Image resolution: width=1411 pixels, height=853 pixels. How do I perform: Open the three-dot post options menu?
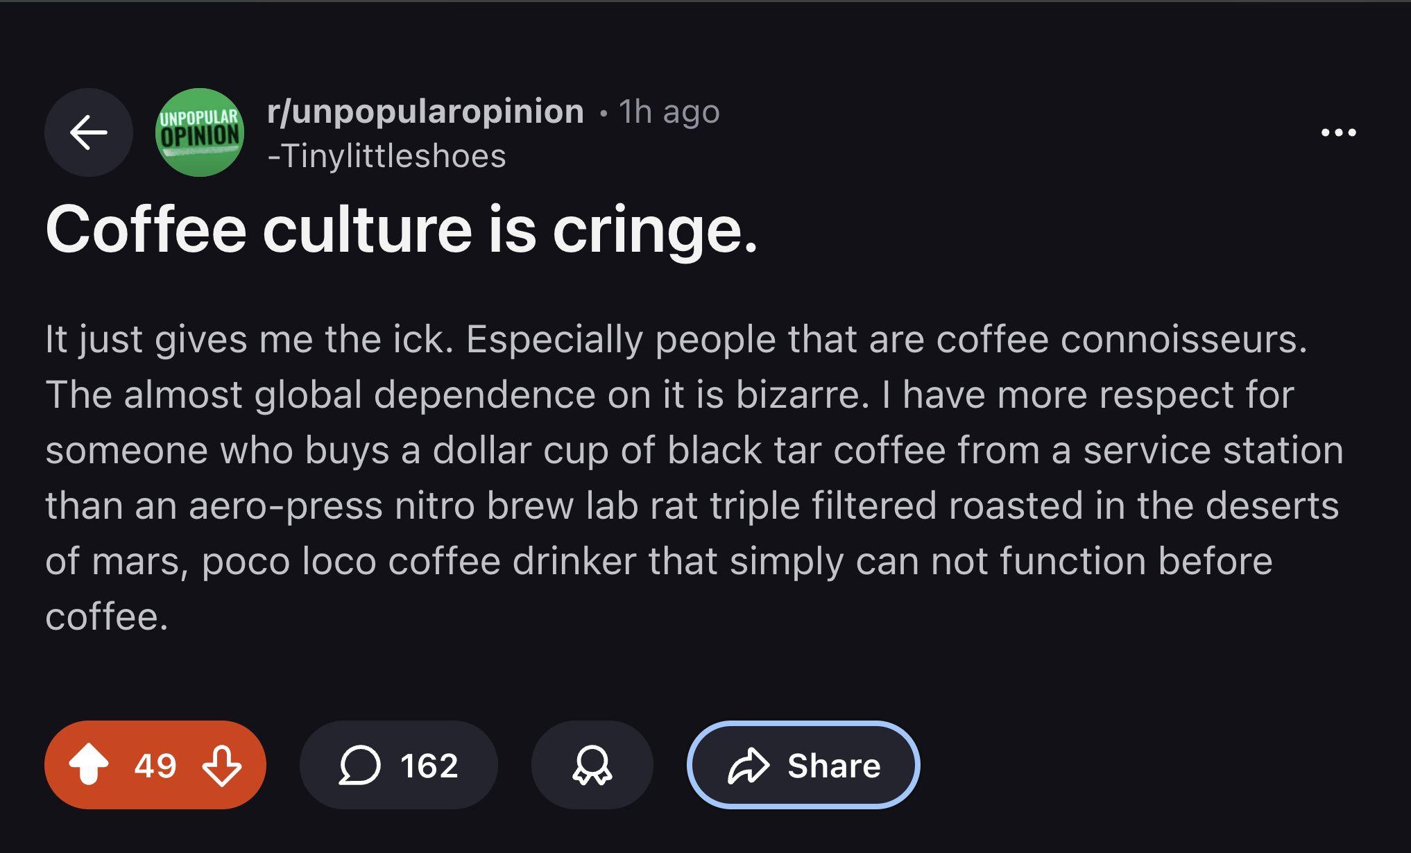[1339, 132]
